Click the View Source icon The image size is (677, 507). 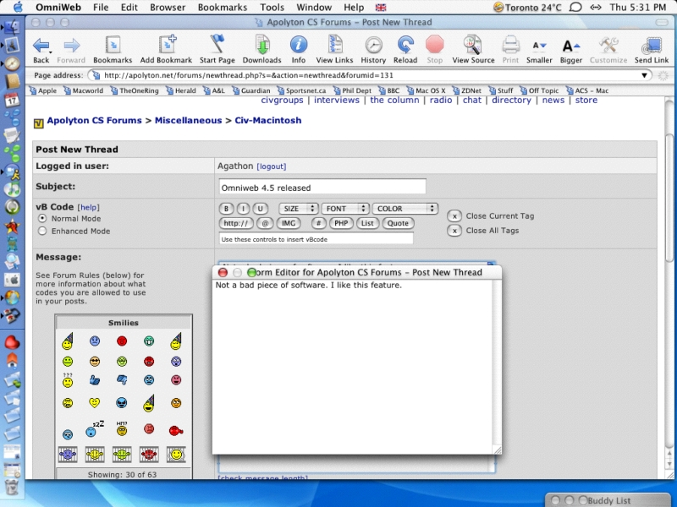tap(473, 46)
